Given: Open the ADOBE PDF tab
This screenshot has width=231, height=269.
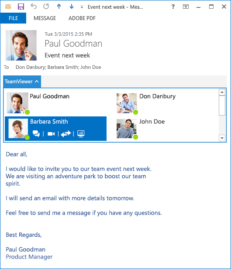Looking at the screenshot, I should click(82, 18).
